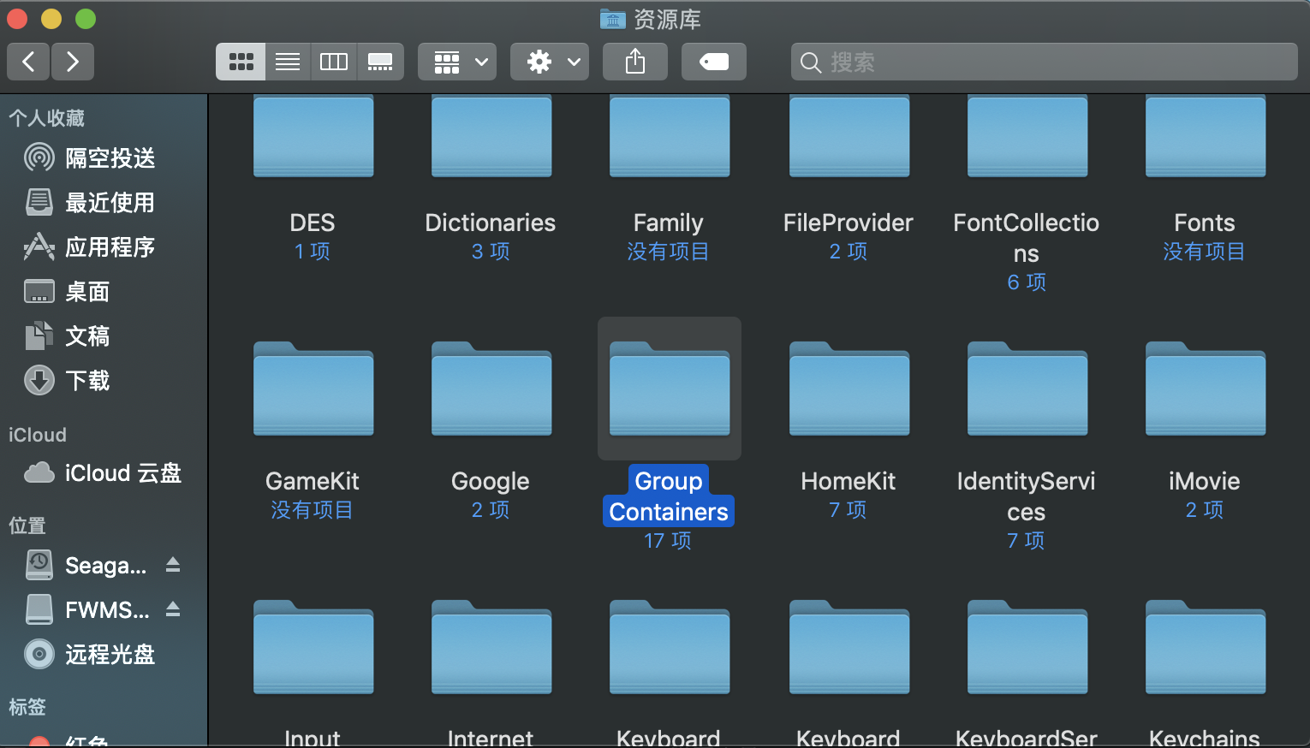This screenshot has height=748, width=1310.
Task: Select the Input folder icon
Action: point(313,648)
